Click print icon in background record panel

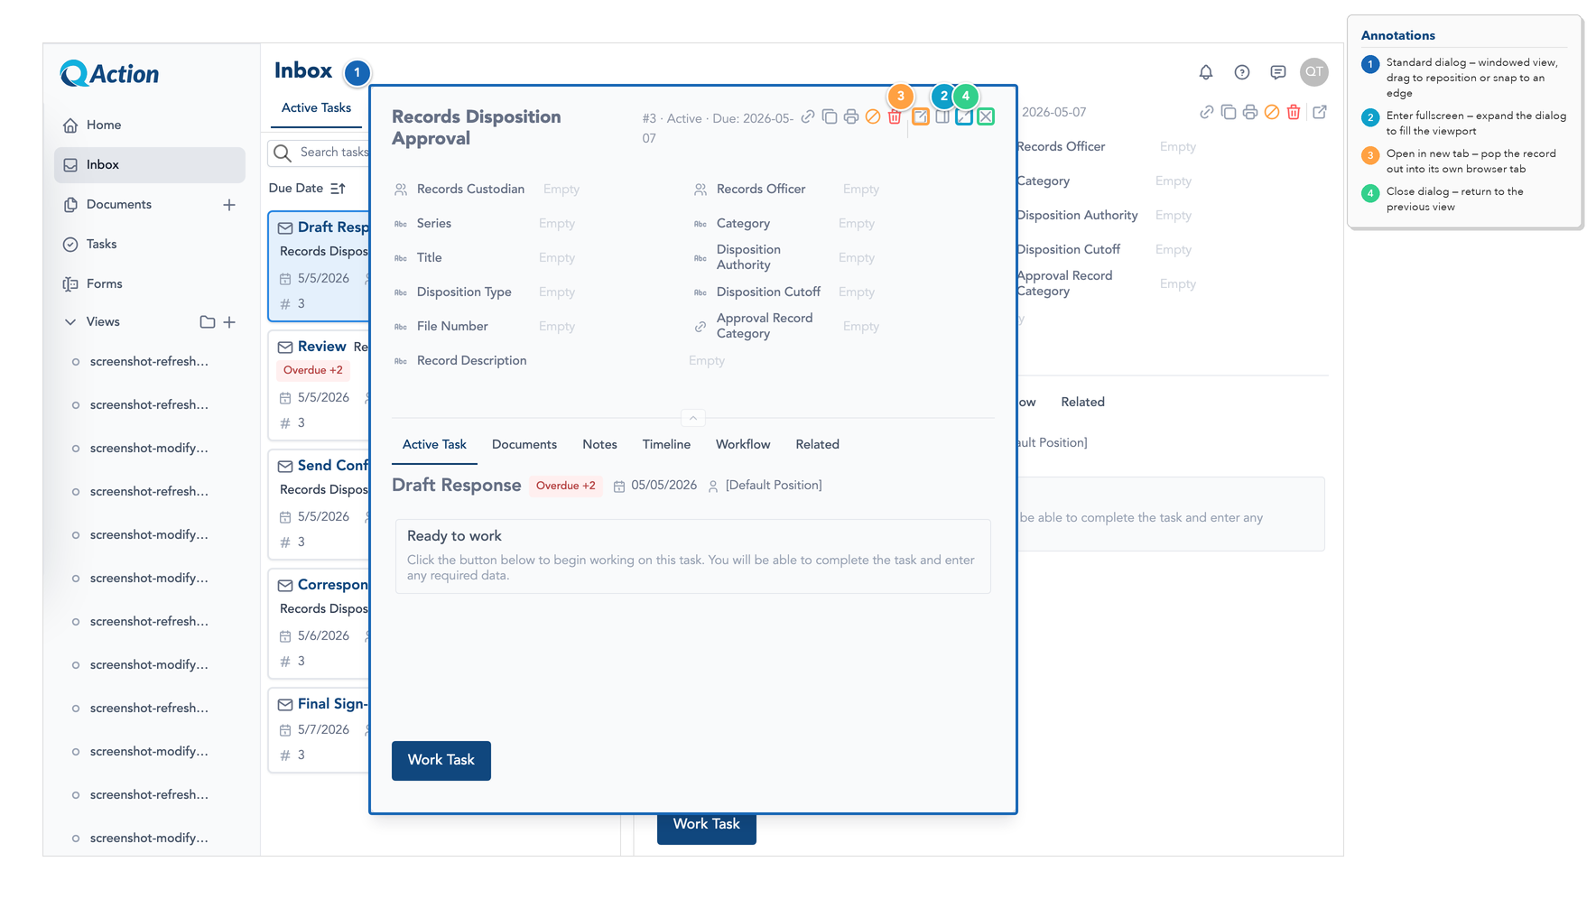point(1250,112)
